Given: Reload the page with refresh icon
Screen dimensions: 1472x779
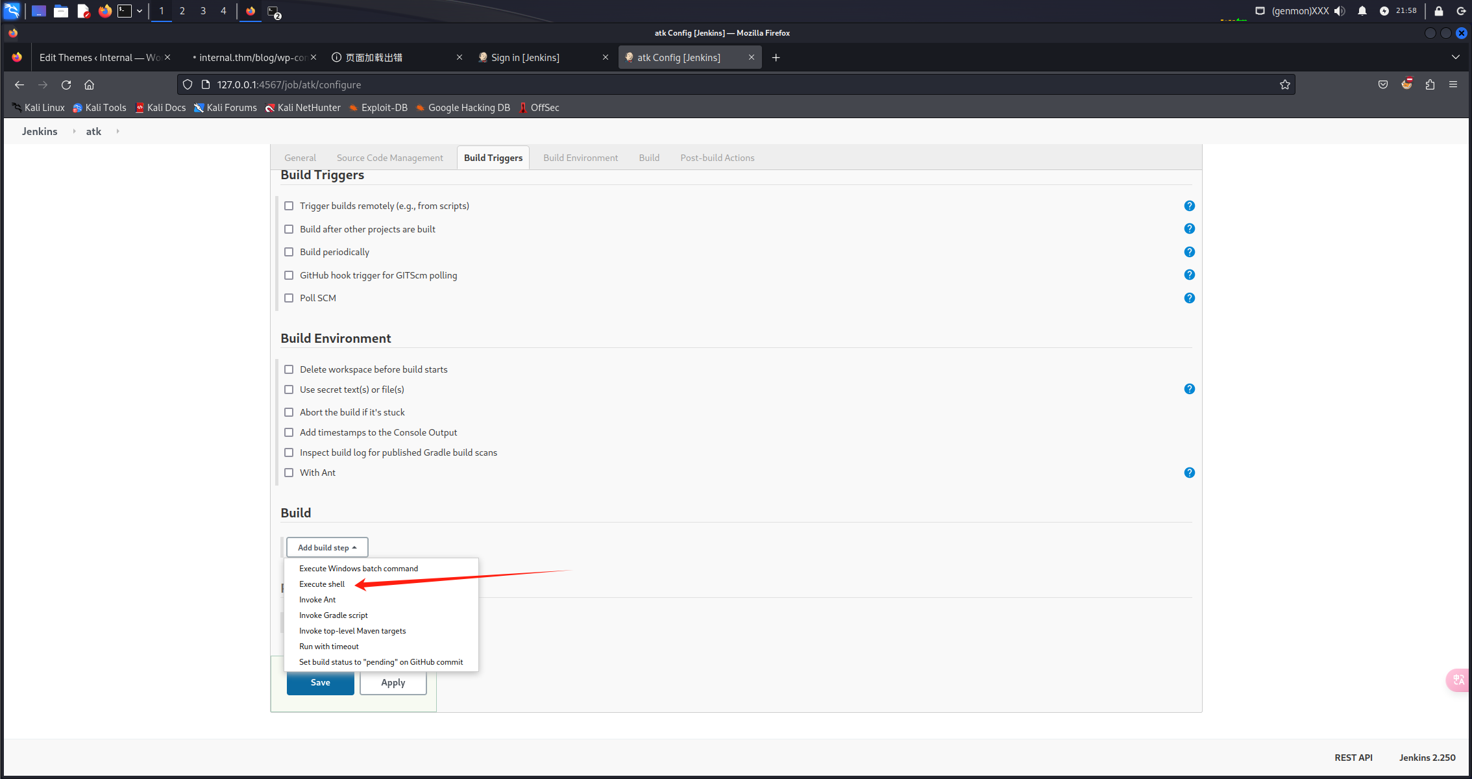Looking at the screenshot, I should pyautogui.click(x=66, y=84).
